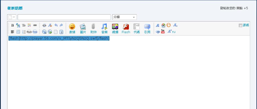
Task: Insert a quote with 引用
Action: [147, 29]
